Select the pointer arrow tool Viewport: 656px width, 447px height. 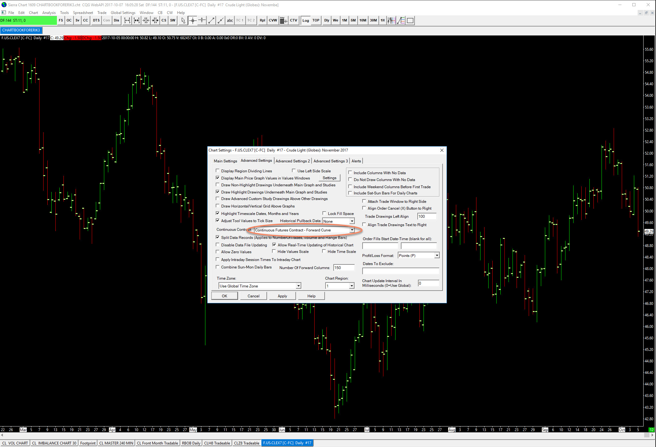183,21
